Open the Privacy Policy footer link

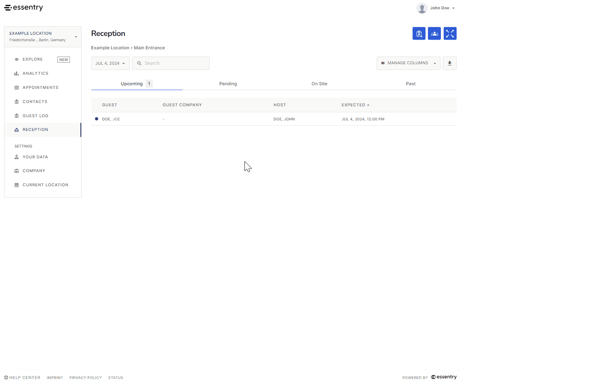tap(86, 378)
